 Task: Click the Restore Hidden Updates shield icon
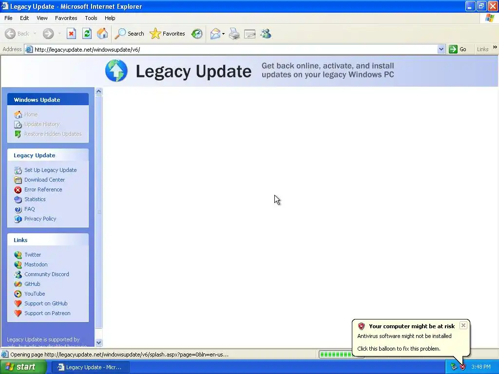click(x=18, y=134)
